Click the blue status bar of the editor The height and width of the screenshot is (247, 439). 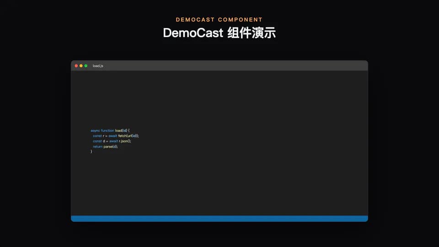(219, 219)
